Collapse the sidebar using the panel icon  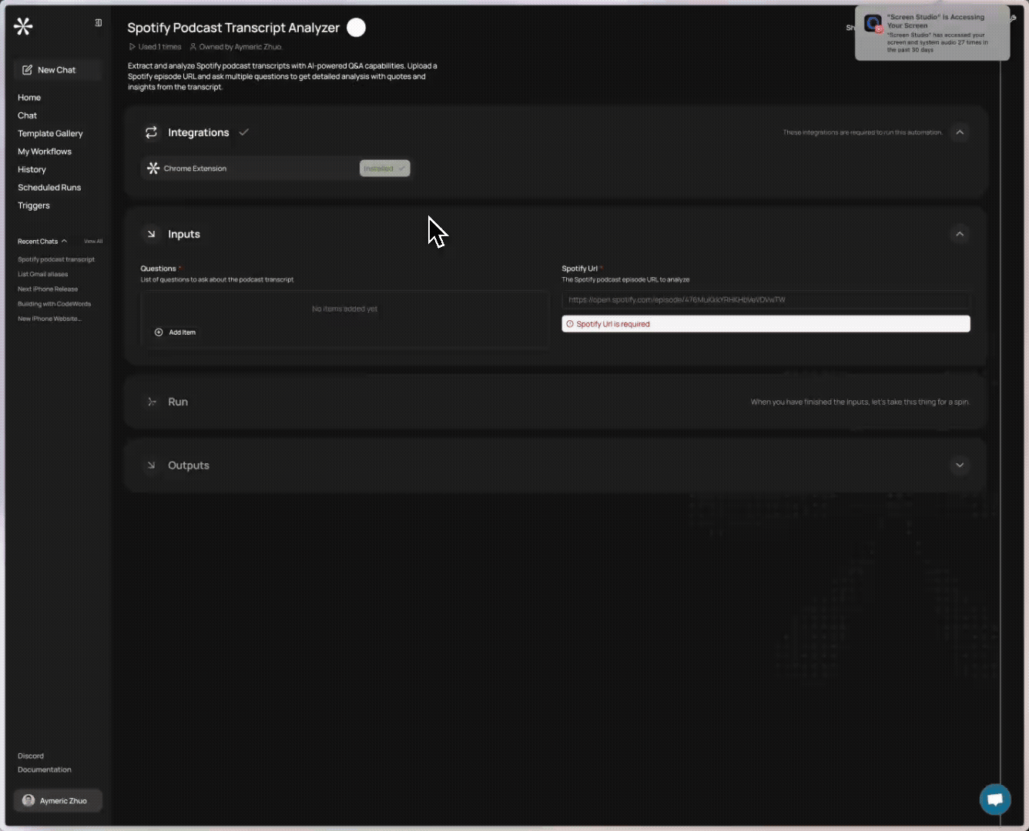99,23
